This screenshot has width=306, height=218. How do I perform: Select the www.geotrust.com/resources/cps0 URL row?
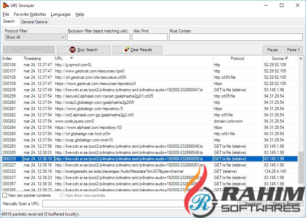[x=89, y=71]
